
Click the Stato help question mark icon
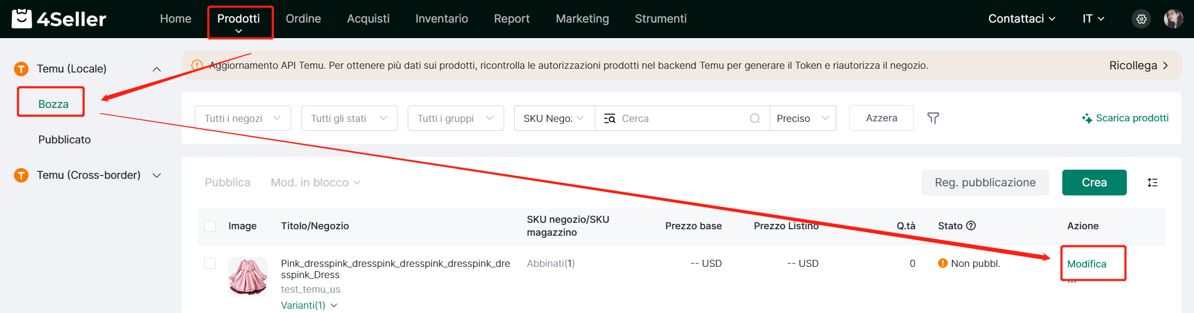[971, 225]
